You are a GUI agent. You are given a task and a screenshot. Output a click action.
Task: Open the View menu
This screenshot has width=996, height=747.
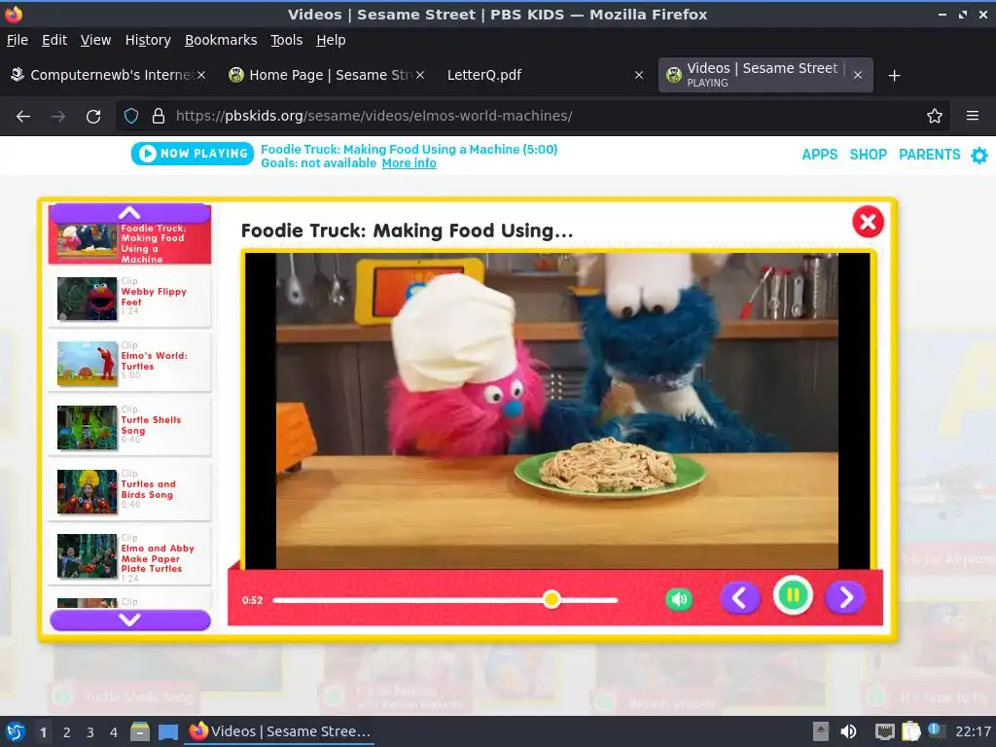[95, 40]
